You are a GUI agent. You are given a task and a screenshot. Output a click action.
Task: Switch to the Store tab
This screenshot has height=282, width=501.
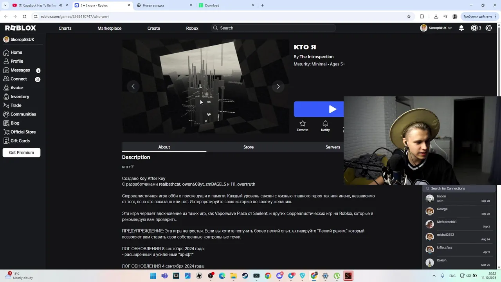[x=249, y=147]
